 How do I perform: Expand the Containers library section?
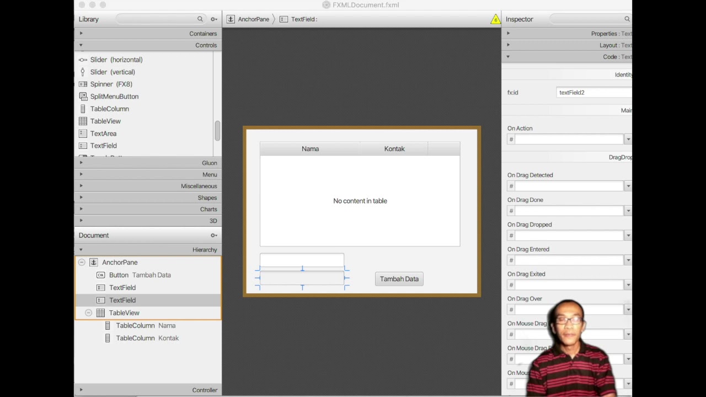click(81, 34)
